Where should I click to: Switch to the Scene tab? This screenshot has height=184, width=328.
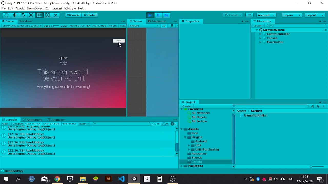(136, 21)
